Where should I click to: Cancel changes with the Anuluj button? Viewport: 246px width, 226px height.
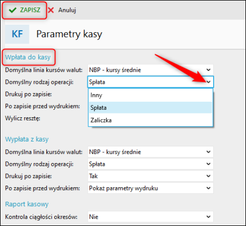(x=62, y=10)
